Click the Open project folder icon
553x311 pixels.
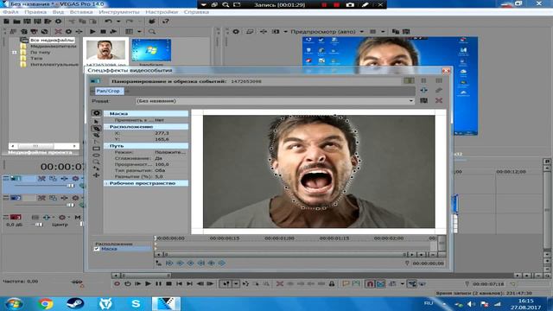(x=16, y=22)
